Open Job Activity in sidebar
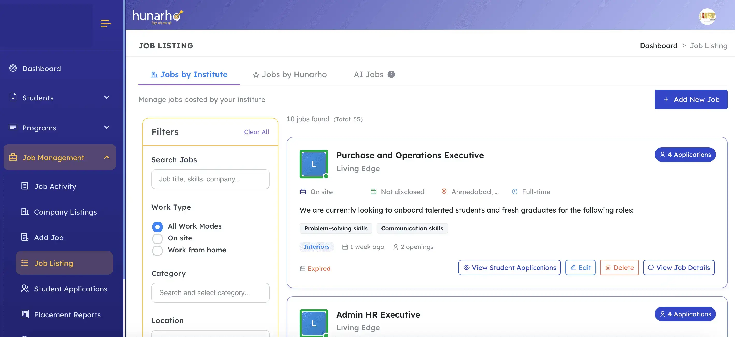Viewport: 735px width, 337px height. tap(55, 186)
